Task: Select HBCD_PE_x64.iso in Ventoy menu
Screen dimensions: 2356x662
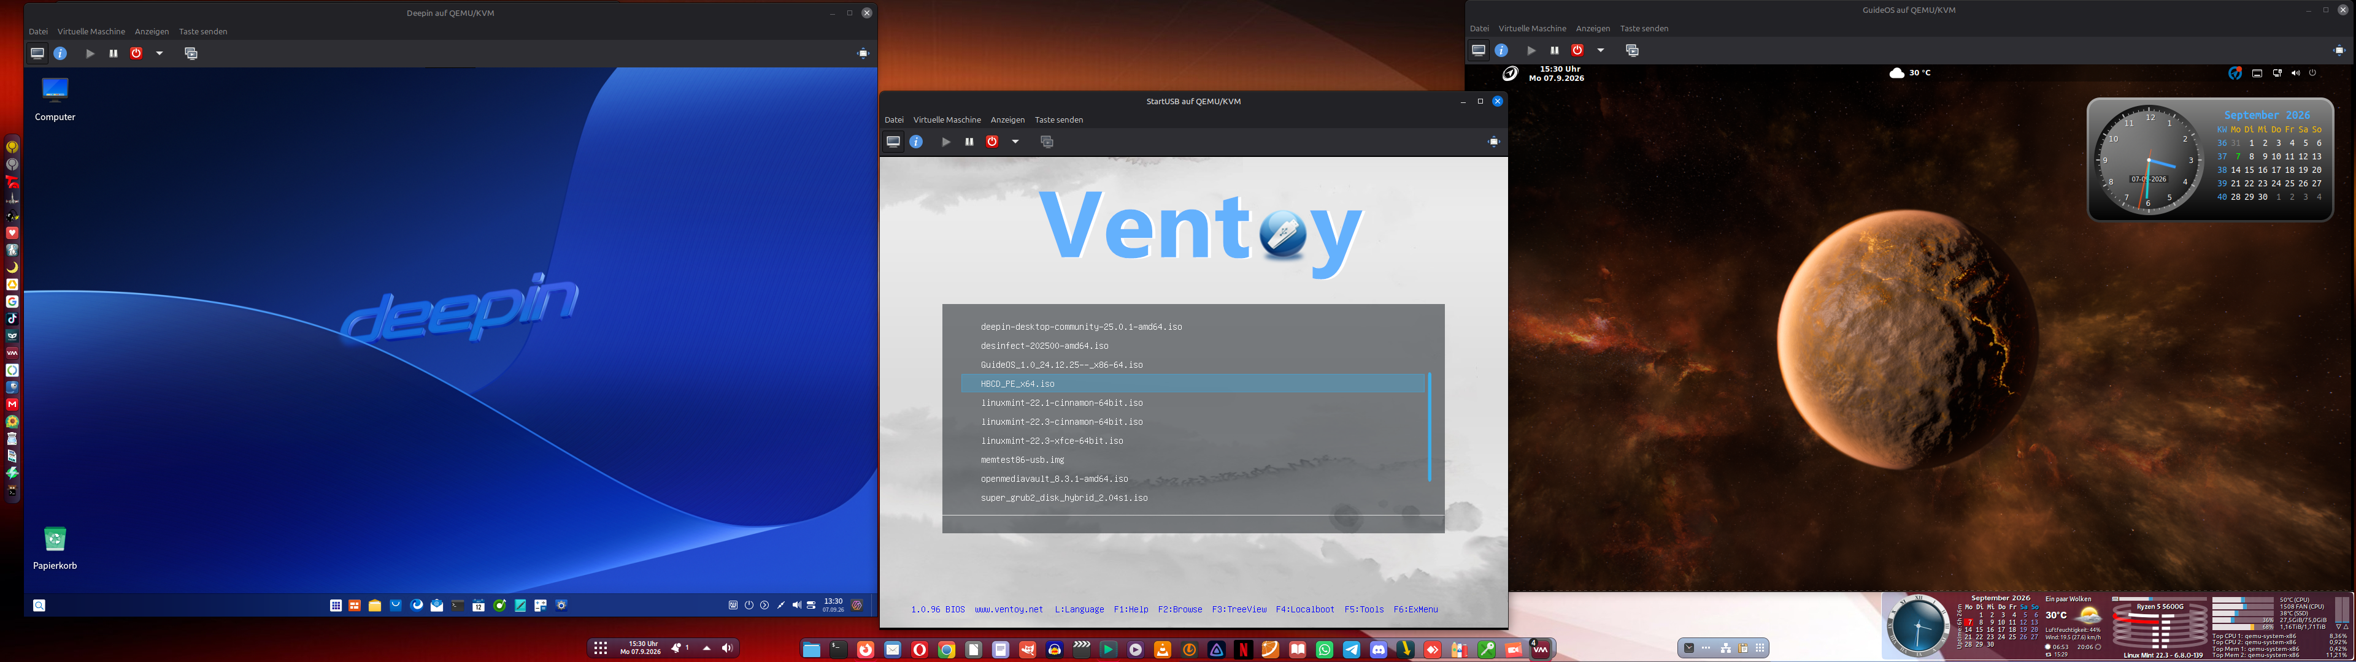Action: click(1193, 384)
